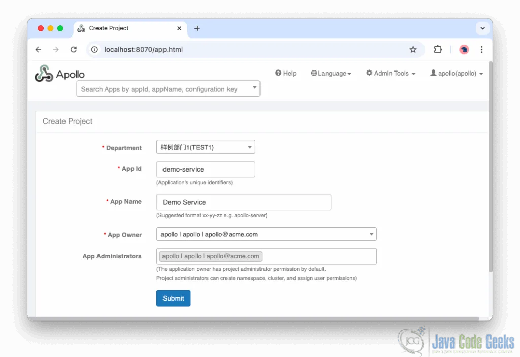Viewport: 520px width, 357px height.
Task: Click the Search Apps by appId field
Action: (168, 89)
